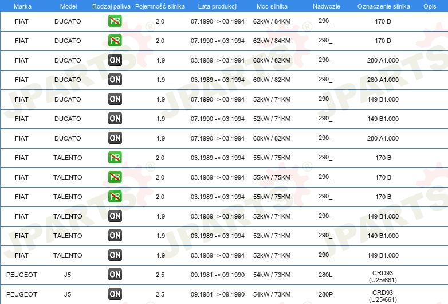Click the PB petrol icon in the first Ducato 170 D row
Viewport: 448px width, 304px height.
pyautogui.click(x=115, y=21)
